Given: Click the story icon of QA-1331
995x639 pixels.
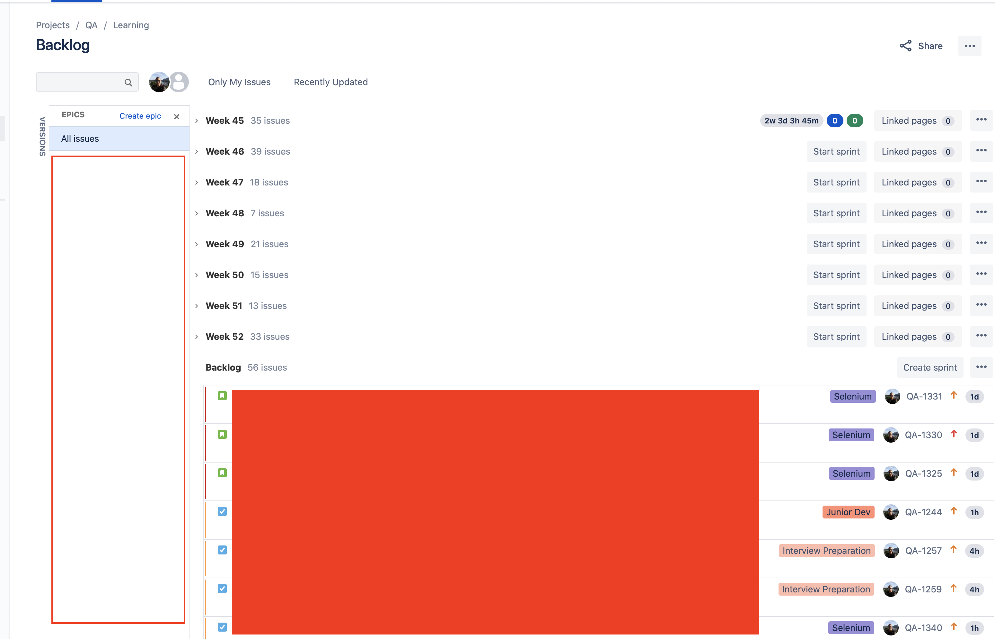Looking at the screenshot, I should pos(222,396).
